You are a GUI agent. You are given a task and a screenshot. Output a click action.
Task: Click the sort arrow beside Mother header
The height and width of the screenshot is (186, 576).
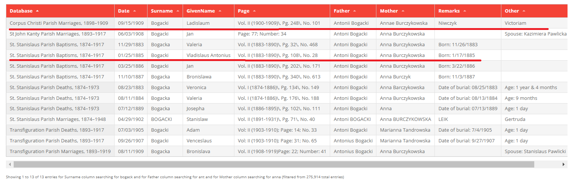tap(403, 11)
